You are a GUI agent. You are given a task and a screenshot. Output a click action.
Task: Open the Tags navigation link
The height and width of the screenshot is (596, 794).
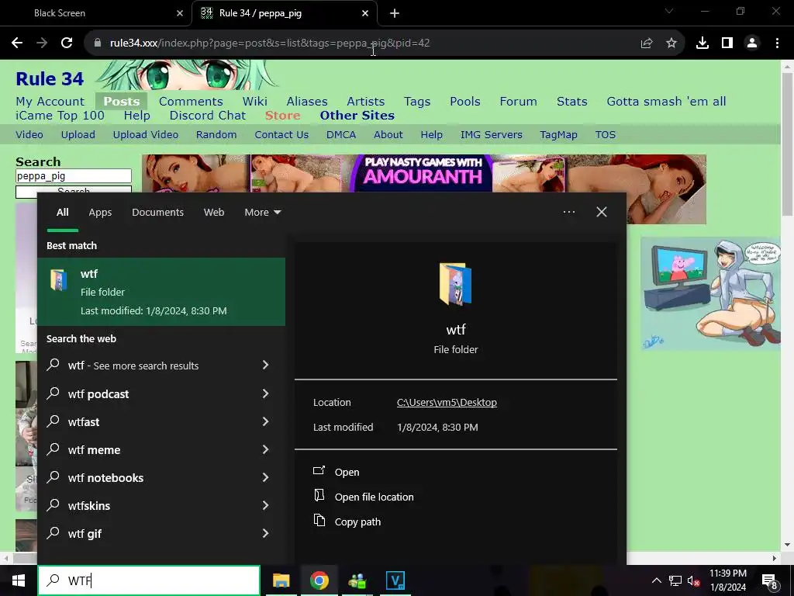(x=417, y=102)
